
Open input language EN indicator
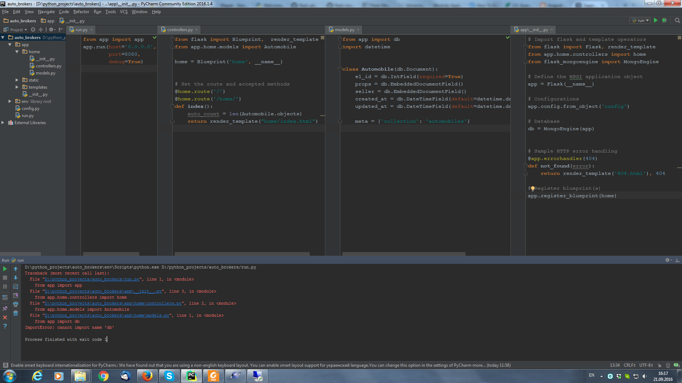pos(591,375)
